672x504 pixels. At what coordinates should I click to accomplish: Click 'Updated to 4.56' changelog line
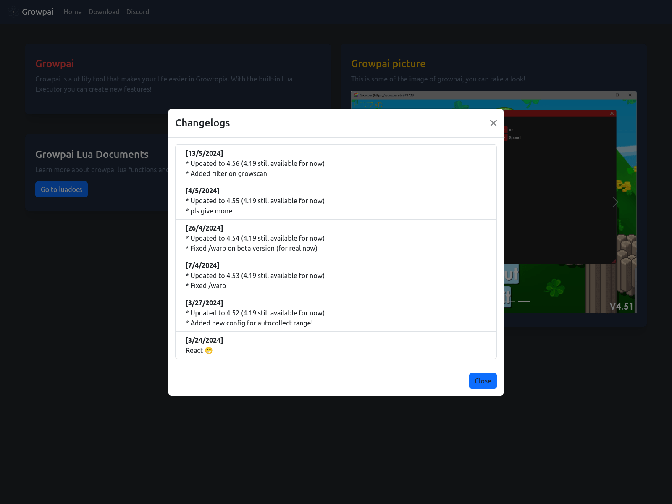(x=255, y=163)
